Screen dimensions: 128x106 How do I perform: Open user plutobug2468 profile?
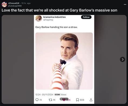(x=15, y=6)
